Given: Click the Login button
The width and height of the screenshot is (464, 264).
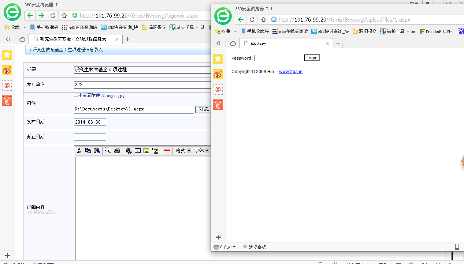Looking at the screenshot, I should click(312, 58).
